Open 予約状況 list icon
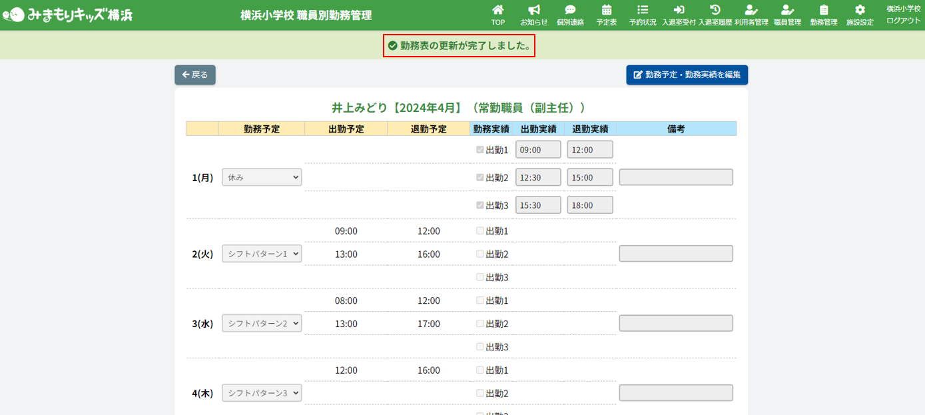This screenshot has width=925, height=415. coord(642,10)
